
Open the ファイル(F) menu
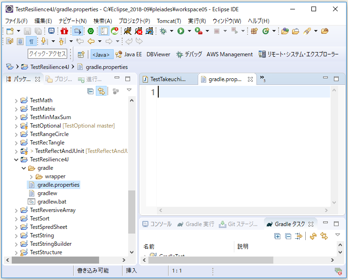coord(16,21)
